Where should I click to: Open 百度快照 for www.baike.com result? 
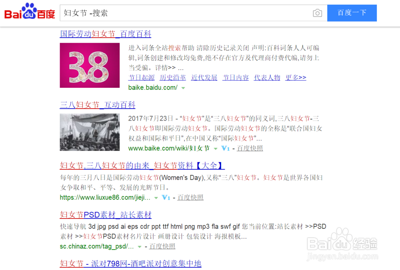coord(250,148)
